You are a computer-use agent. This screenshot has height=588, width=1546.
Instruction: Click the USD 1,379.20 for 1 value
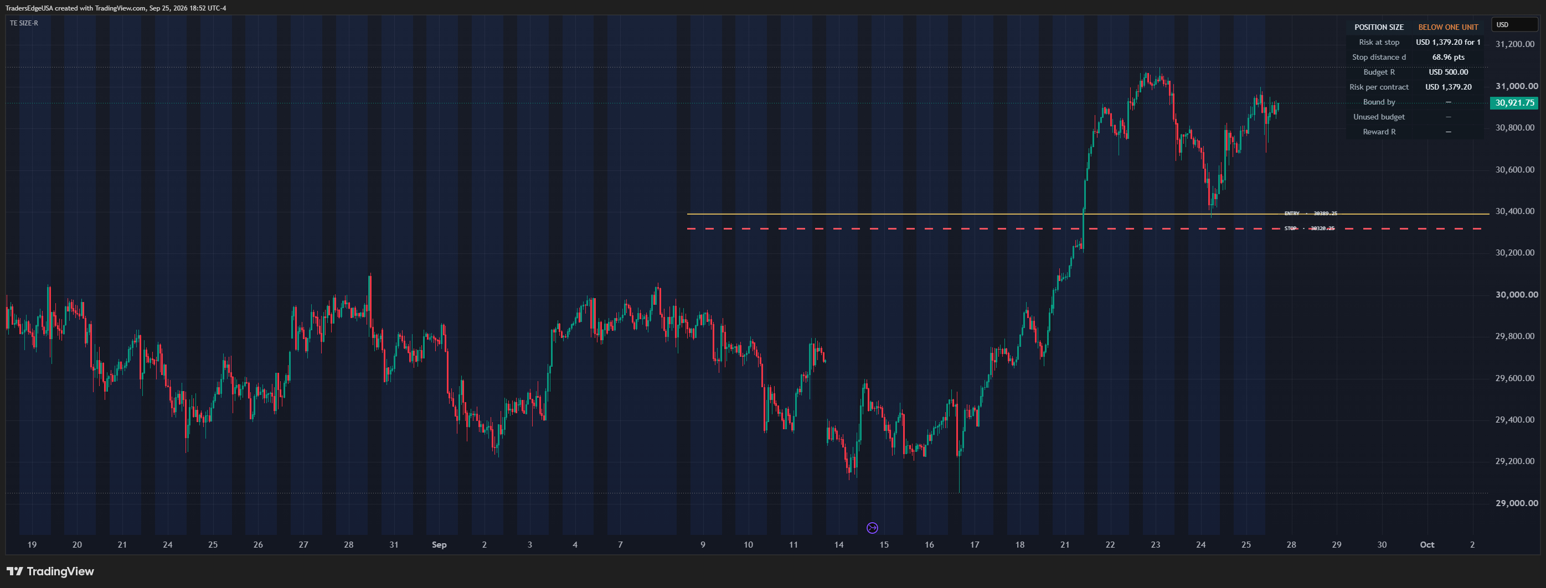coord(1447,43)
